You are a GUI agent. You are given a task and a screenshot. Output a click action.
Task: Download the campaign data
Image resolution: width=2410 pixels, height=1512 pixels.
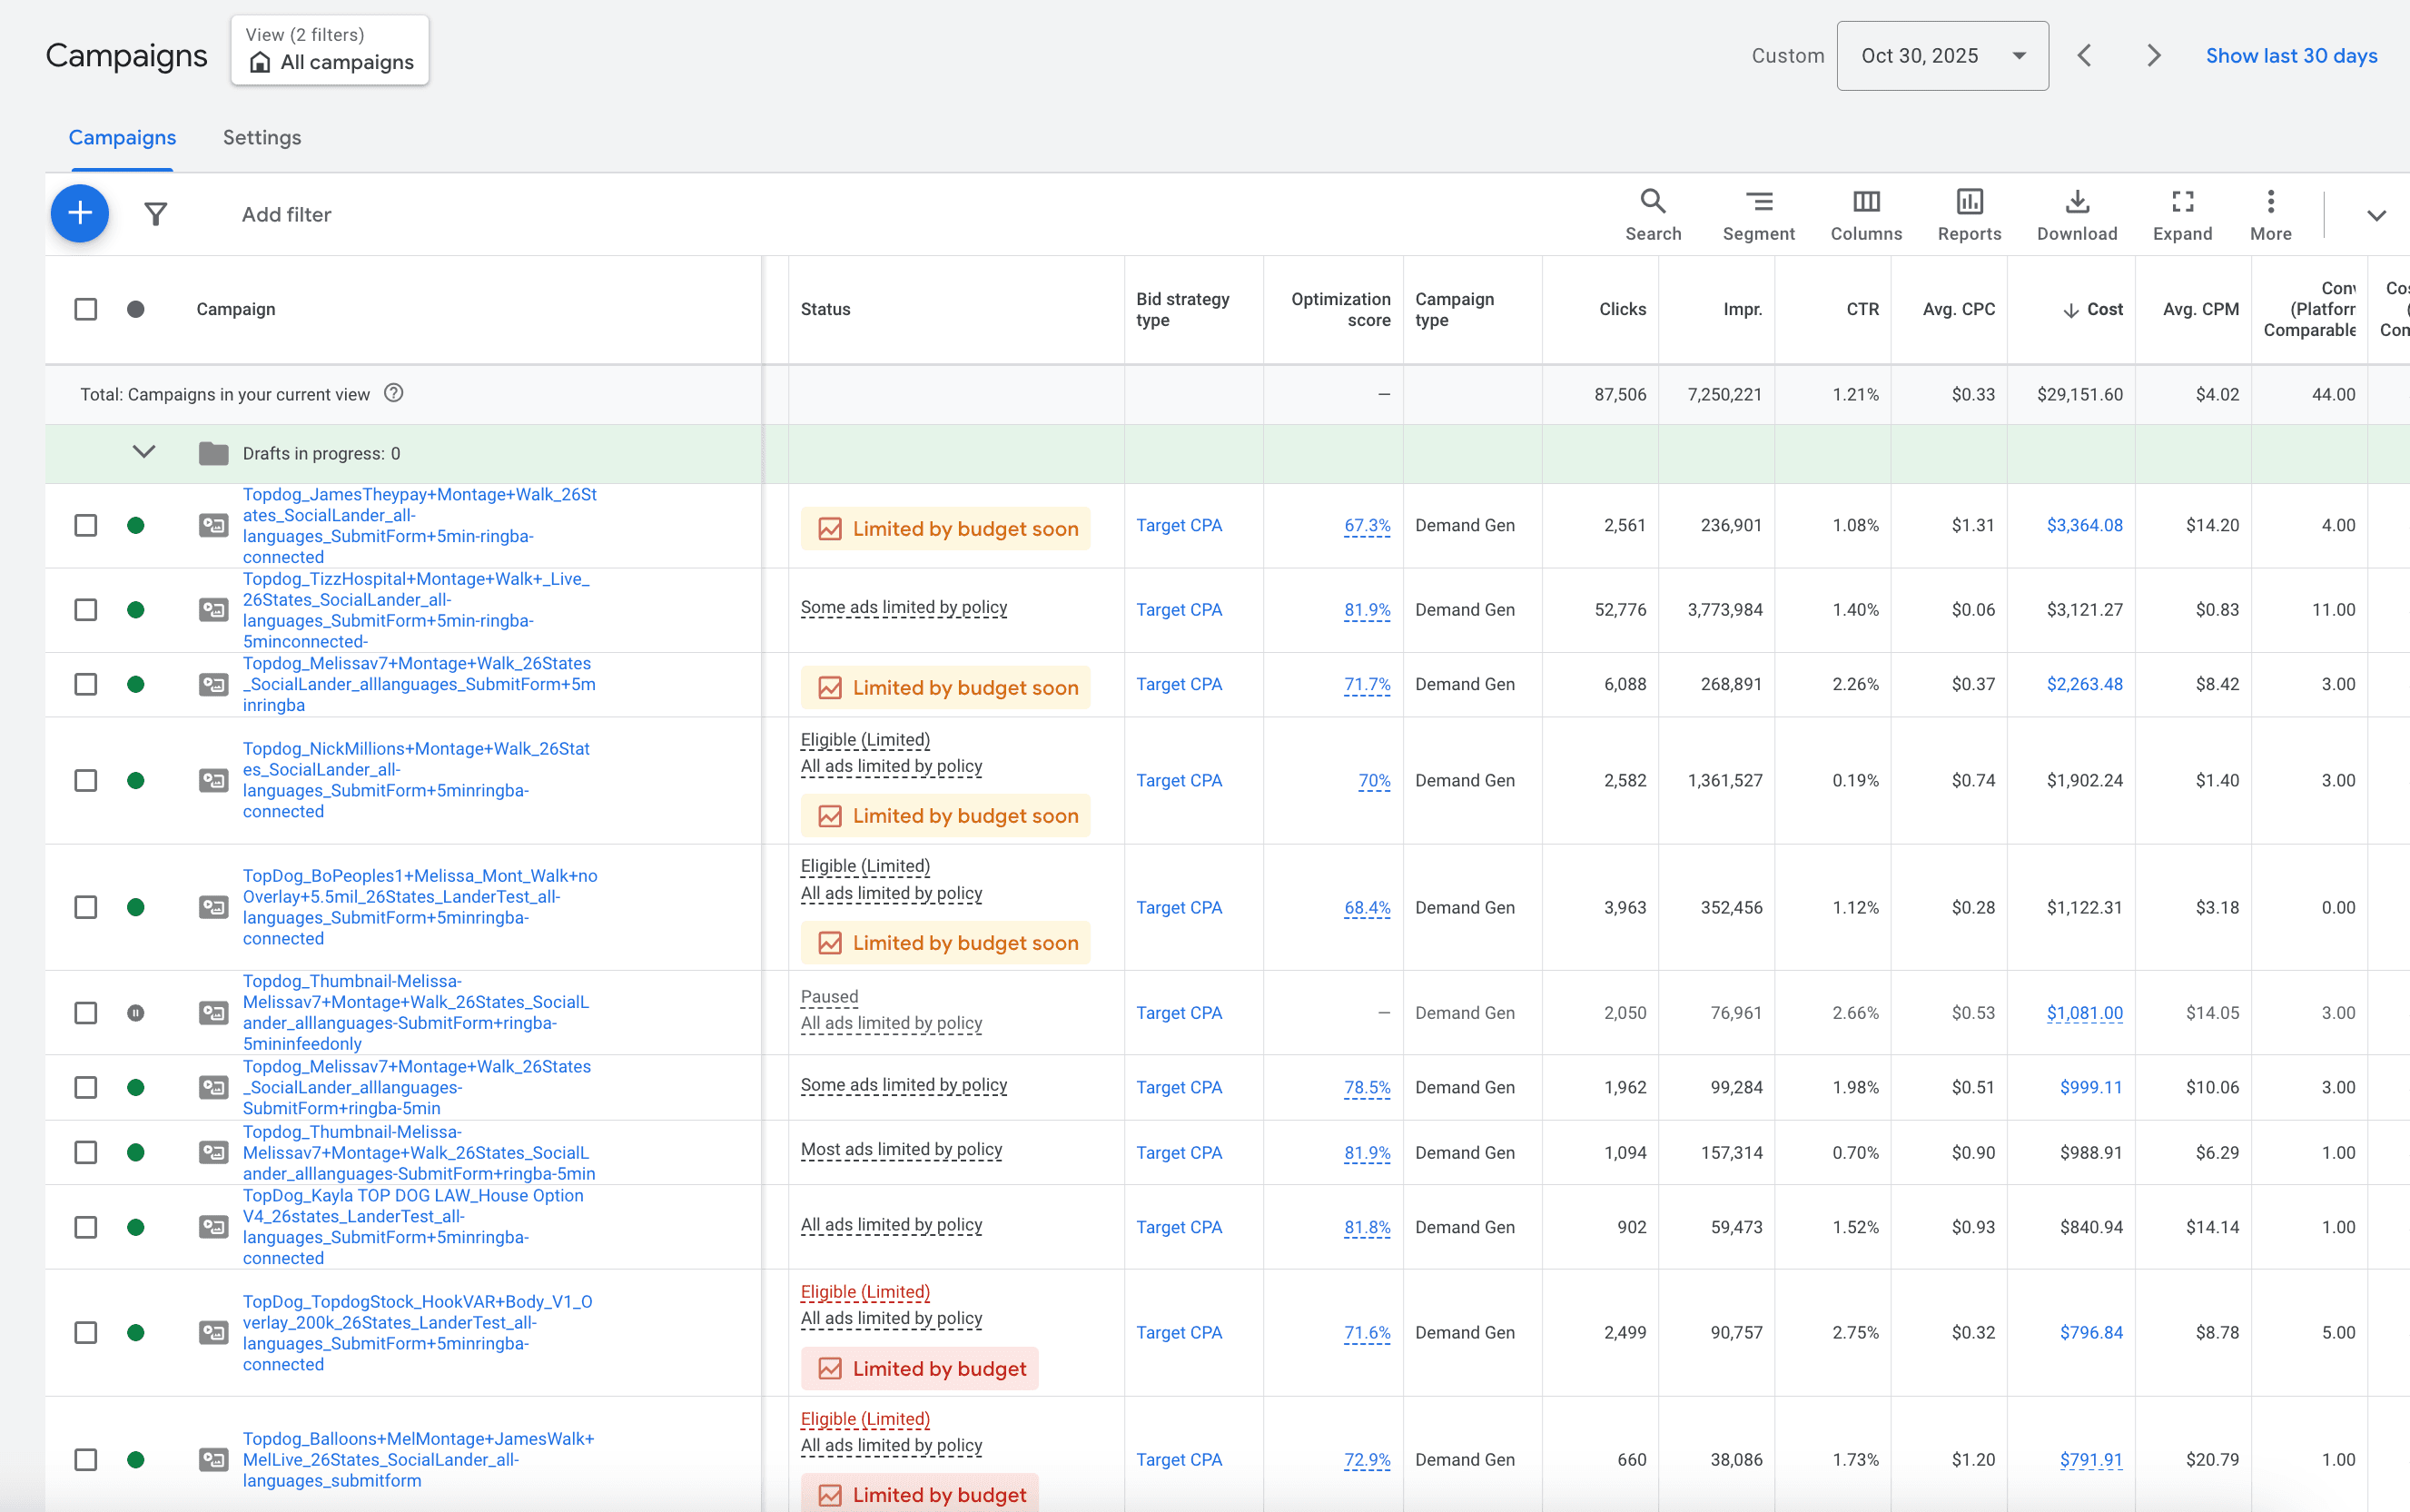click(2076, 213)
